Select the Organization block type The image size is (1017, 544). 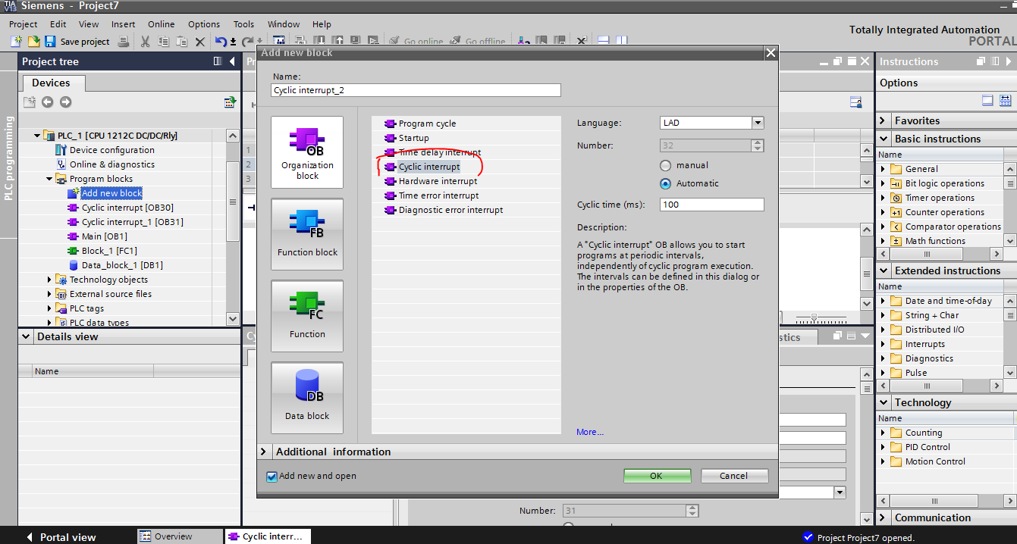click(x=307, y=152)
